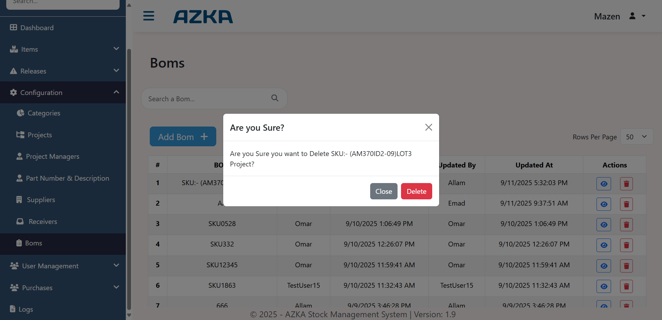662x320 pixels.
Task: Click the search magnifier icon in Bom search
Action: point(275,98)
